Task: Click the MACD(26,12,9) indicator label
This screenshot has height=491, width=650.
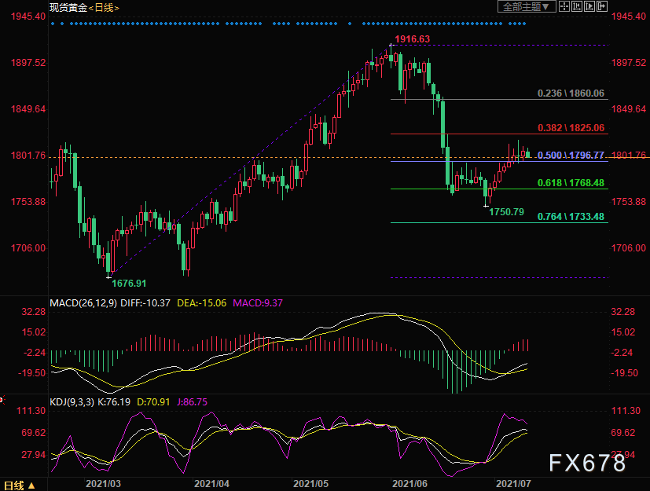Action: pos(83,302)
